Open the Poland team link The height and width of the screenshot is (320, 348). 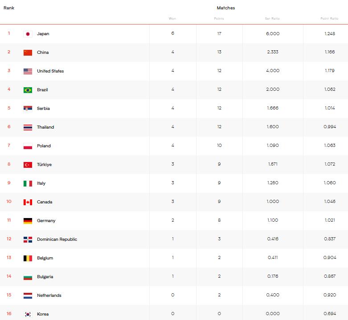point(44,146)
